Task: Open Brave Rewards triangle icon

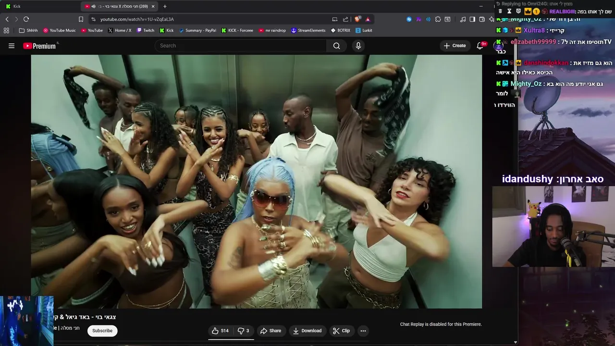Action: [368, 19]
